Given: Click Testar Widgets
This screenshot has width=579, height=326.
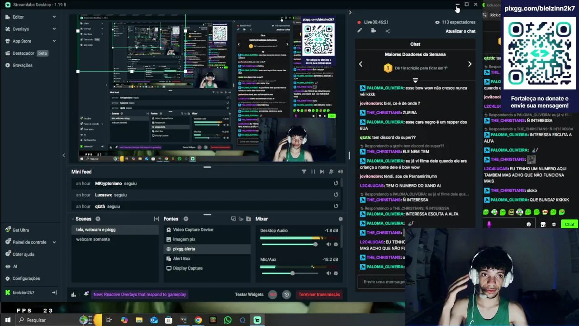Looking at the screenshot, I should [x=249, y=294].
